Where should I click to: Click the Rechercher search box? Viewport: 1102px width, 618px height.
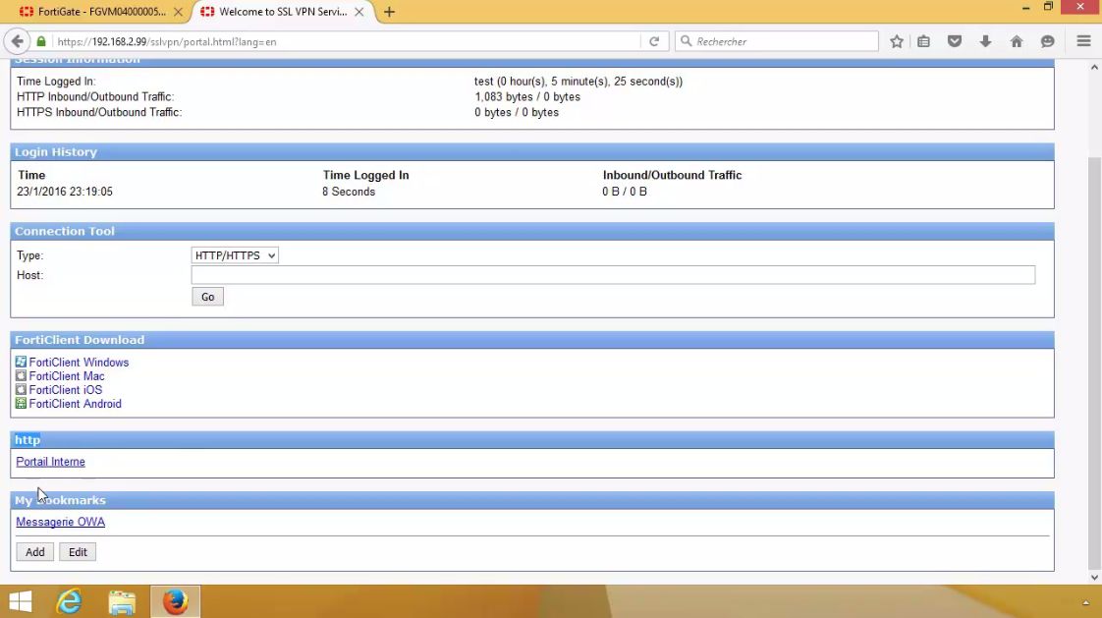(x=777, y=41)
